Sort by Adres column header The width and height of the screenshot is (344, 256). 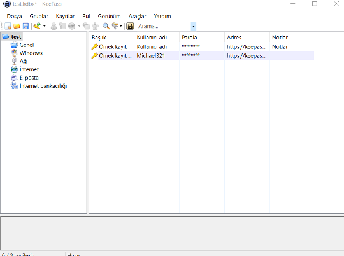[247, 38]
